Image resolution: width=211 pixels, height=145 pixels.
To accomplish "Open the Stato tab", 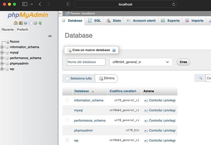I will [113, 21].
